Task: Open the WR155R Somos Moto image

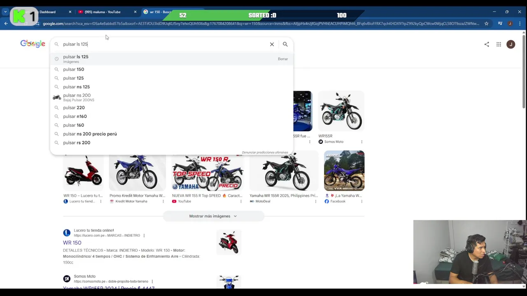Action: click(341, 111)
